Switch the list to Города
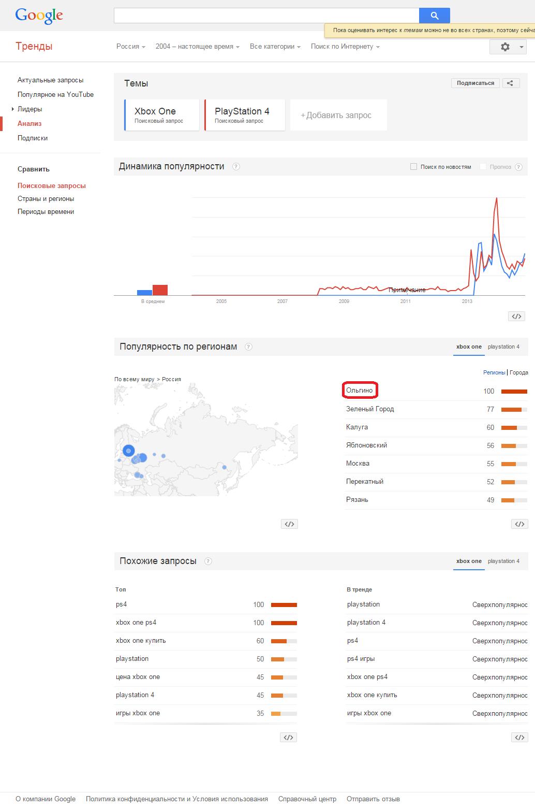Screen dimensions: 535x808 click(519, 373)
